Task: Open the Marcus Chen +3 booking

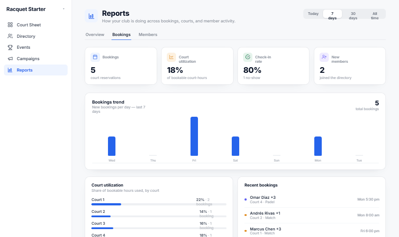Action: [312, 231]
